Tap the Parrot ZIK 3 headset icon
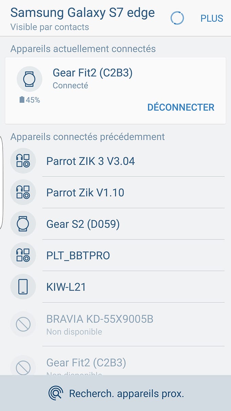Screen dimensions: 231x411 pyautogui.click(x=23, y=161)
